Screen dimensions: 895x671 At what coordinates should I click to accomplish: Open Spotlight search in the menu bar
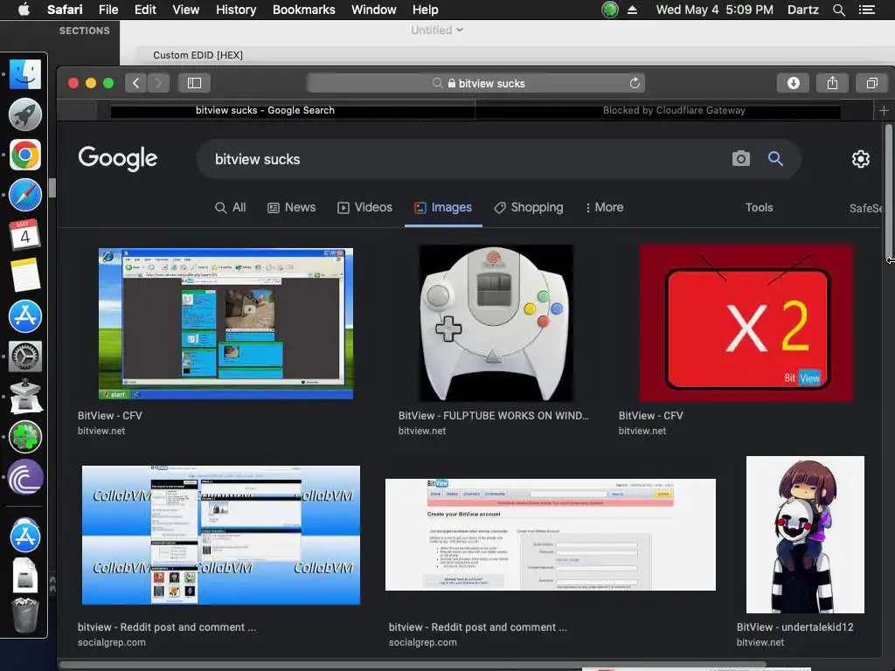click(x=838, y=10)
